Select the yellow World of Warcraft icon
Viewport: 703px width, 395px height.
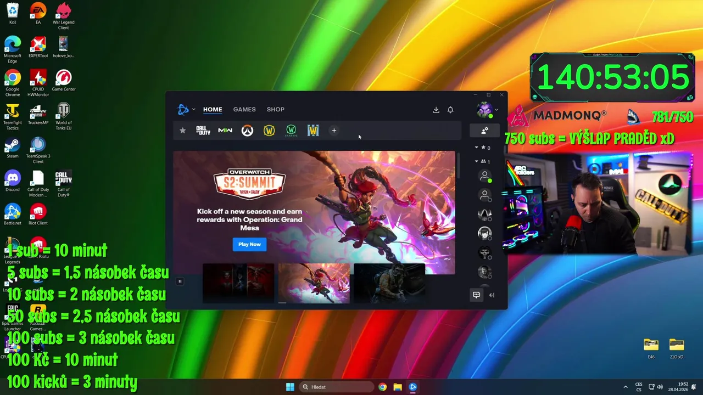pyautogui.click(x=269, y=131)
